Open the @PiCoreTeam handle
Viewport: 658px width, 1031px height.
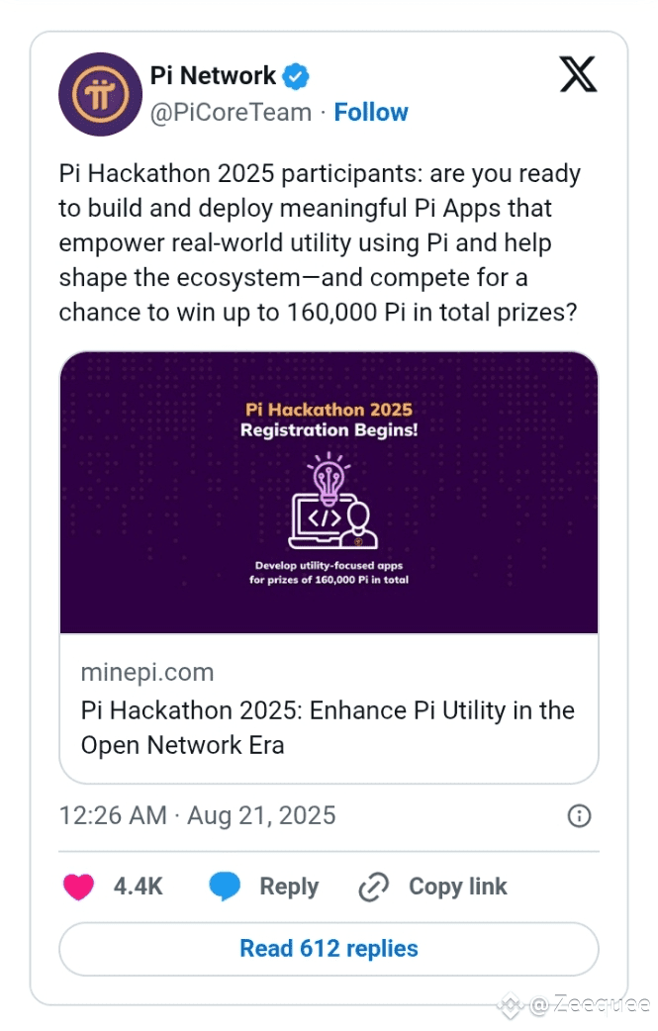(231, 113)
